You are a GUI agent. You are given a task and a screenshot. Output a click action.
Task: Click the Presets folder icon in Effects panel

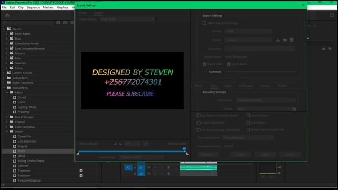(x=8, y=28)
